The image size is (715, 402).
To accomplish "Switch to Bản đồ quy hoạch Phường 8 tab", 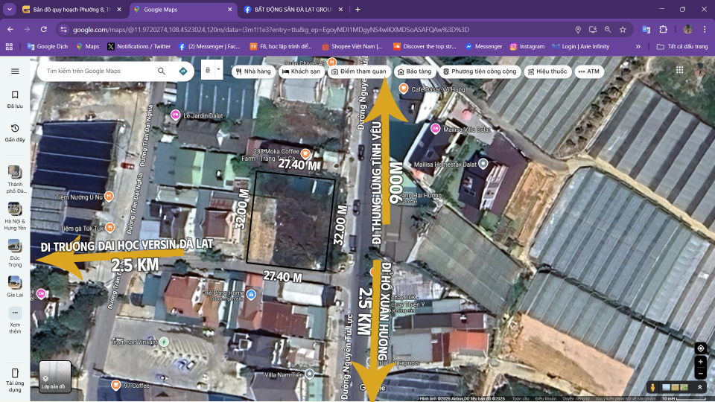I will [72, 9].
